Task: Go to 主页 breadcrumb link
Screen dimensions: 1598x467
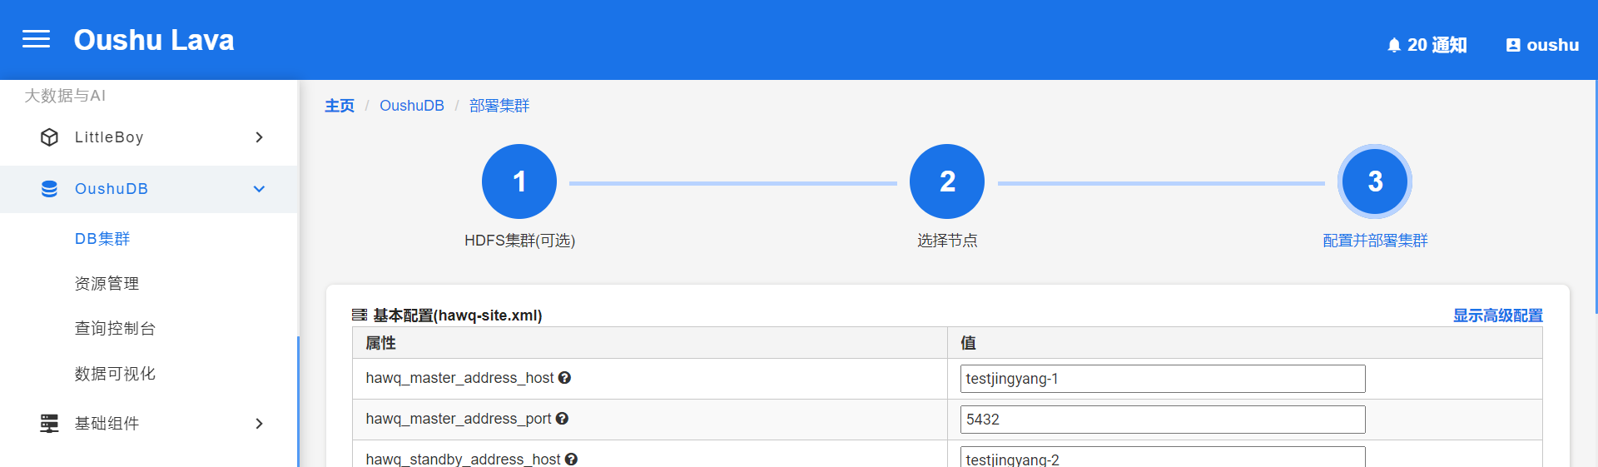Action: coord(340,106)
